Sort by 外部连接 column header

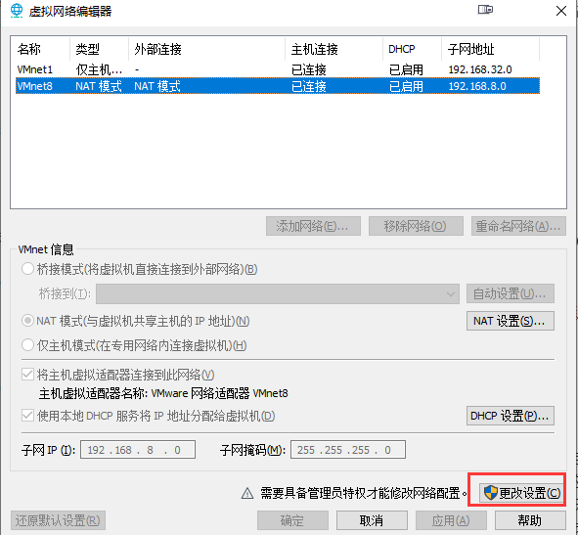pos(206,49)
